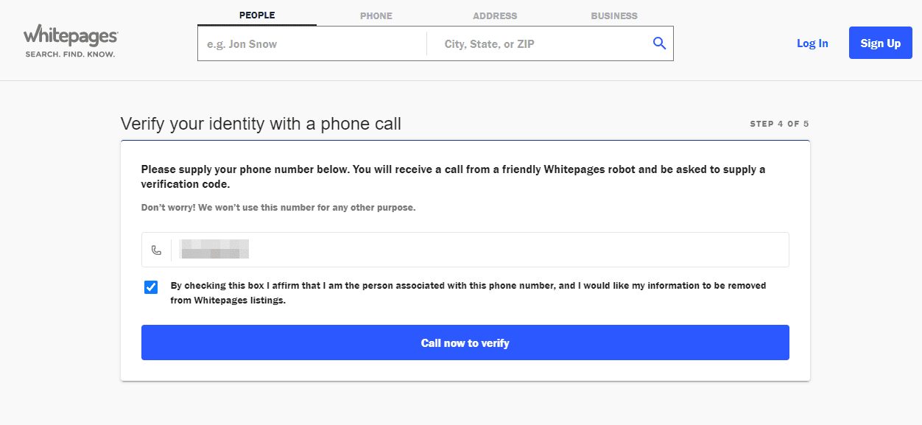Image resolution: width=922 pixels, height=425 pixels.
Task: Toggle the affirmation checkbox for removal
Action: click(x=151, y=287)
